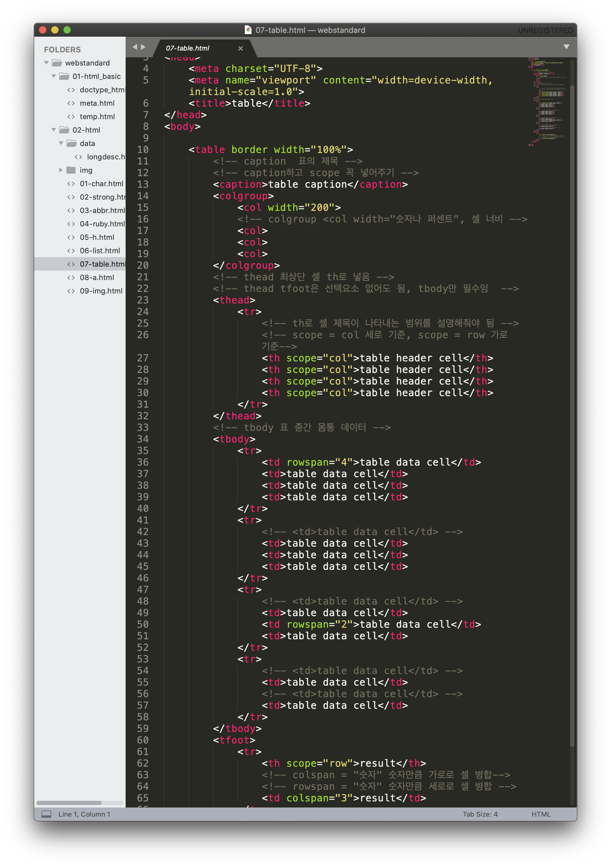The height and width of the screenshot is (866, 611).
Task: Click the temp.html file icon
Action: point(71,116)
